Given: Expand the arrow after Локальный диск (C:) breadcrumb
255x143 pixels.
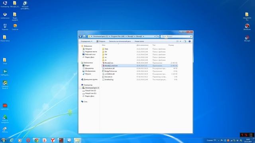Looking at the screenshot, I should coord(110,37).
